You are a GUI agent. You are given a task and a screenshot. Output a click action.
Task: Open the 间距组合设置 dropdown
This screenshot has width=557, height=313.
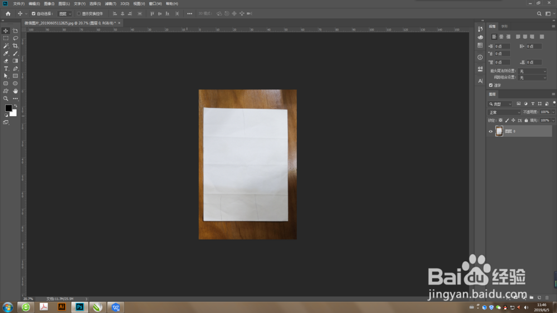pyautogui.click(x=532, y=78)
